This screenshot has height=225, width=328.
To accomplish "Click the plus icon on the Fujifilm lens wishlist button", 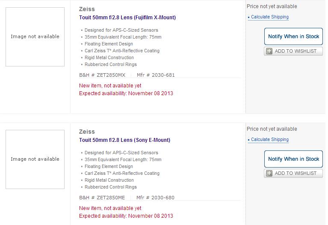I will click(269, 51).
